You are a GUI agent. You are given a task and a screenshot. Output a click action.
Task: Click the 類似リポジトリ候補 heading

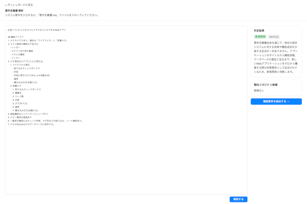pos(265,85)
